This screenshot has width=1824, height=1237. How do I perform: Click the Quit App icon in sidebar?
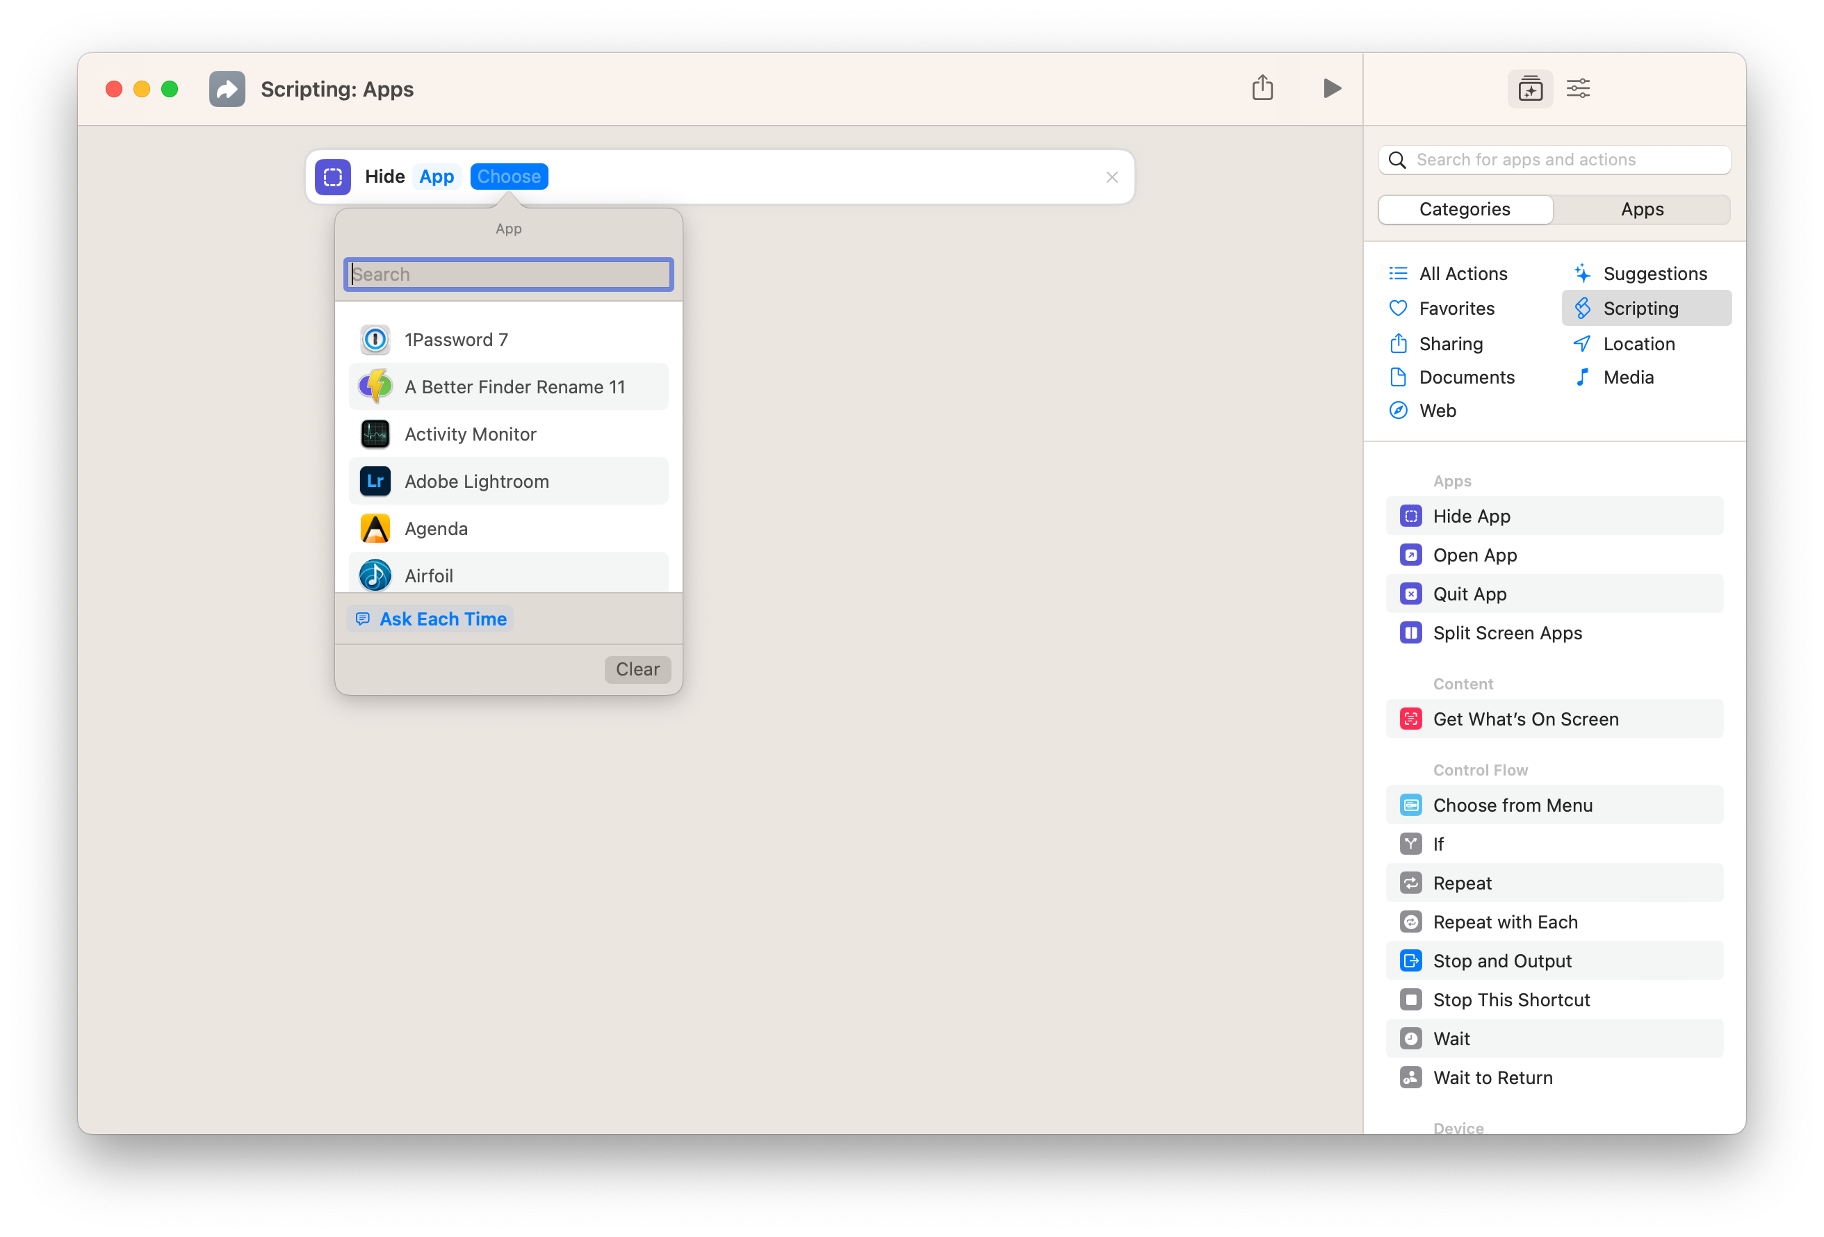[x=1411, y=593]
